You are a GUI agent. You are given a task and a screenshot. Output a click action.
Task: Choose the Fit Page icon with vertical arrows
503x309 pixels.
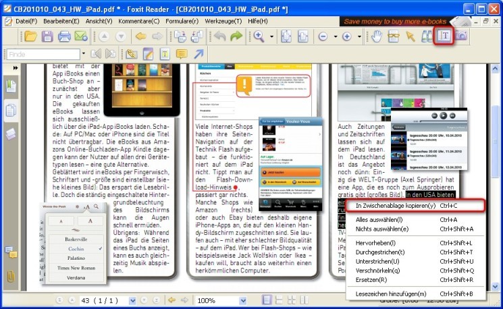(286, 36)
